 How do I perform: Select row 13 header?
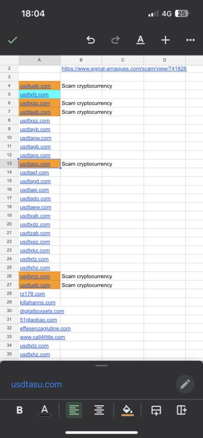coord(9,164)
